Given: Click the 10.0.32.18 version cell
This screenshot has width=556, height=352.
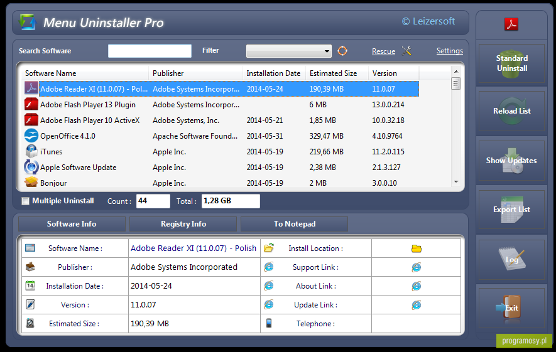Looking at the screenshot, I should point(388,120).
